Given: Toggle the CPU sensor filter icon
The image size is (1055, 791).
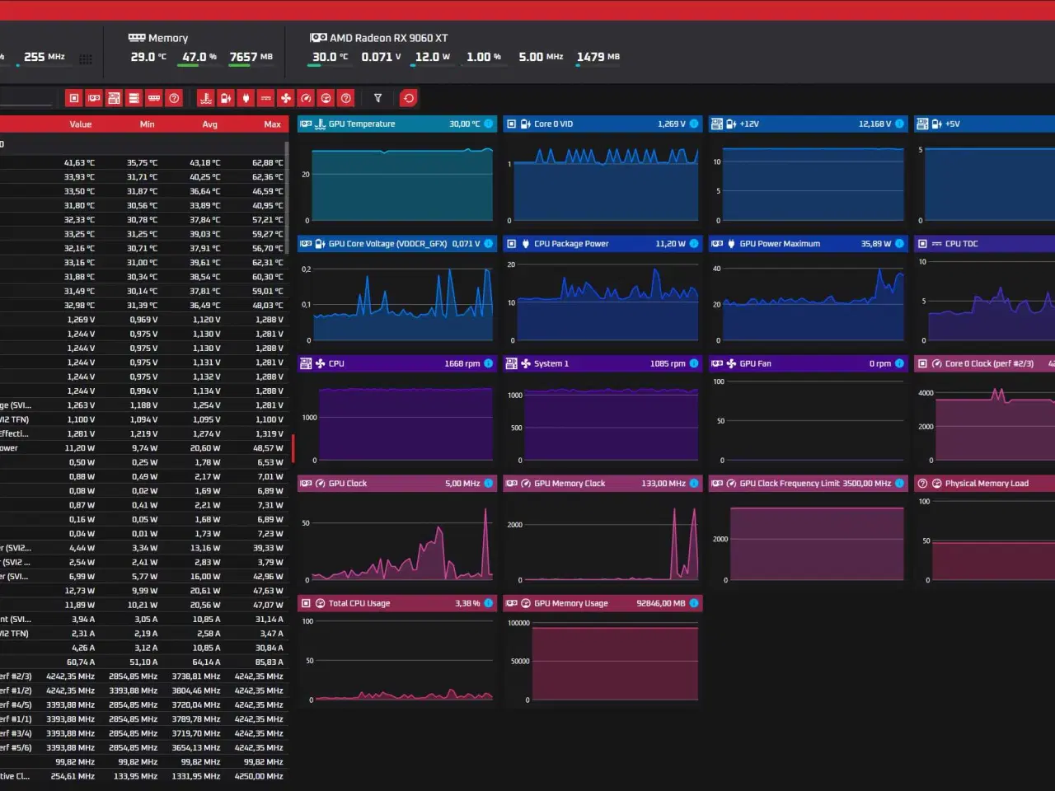Looking at the screenshot, I should coord(74,98).
